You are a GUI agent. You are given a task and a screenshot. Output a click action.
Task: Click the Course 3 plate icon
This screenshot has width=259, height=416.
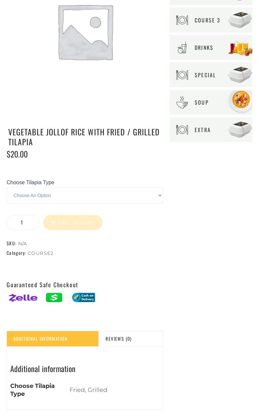182,20
